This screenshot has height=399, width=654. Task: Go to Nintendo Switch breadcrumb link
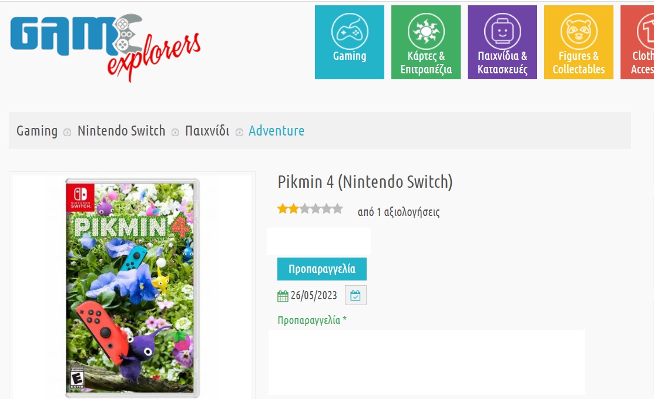[122, 131]
